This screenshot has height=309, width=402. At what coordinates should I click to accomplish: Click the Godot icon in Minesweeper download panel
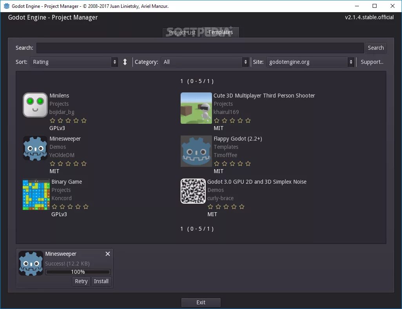pyautogui.click(x=31, y=263)
